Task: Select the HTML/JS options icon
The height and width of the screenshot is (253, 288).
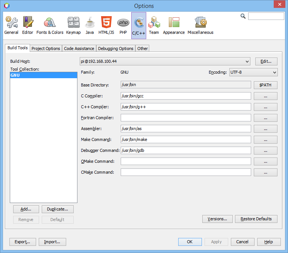Action: point(106,26)
